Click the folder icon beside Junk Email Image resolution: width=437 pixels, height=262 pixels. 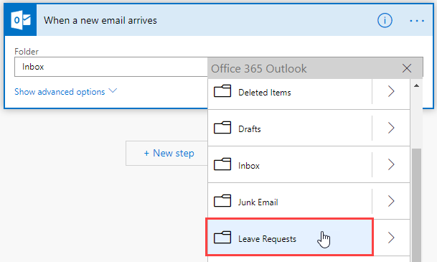click(x=222, y=201)
